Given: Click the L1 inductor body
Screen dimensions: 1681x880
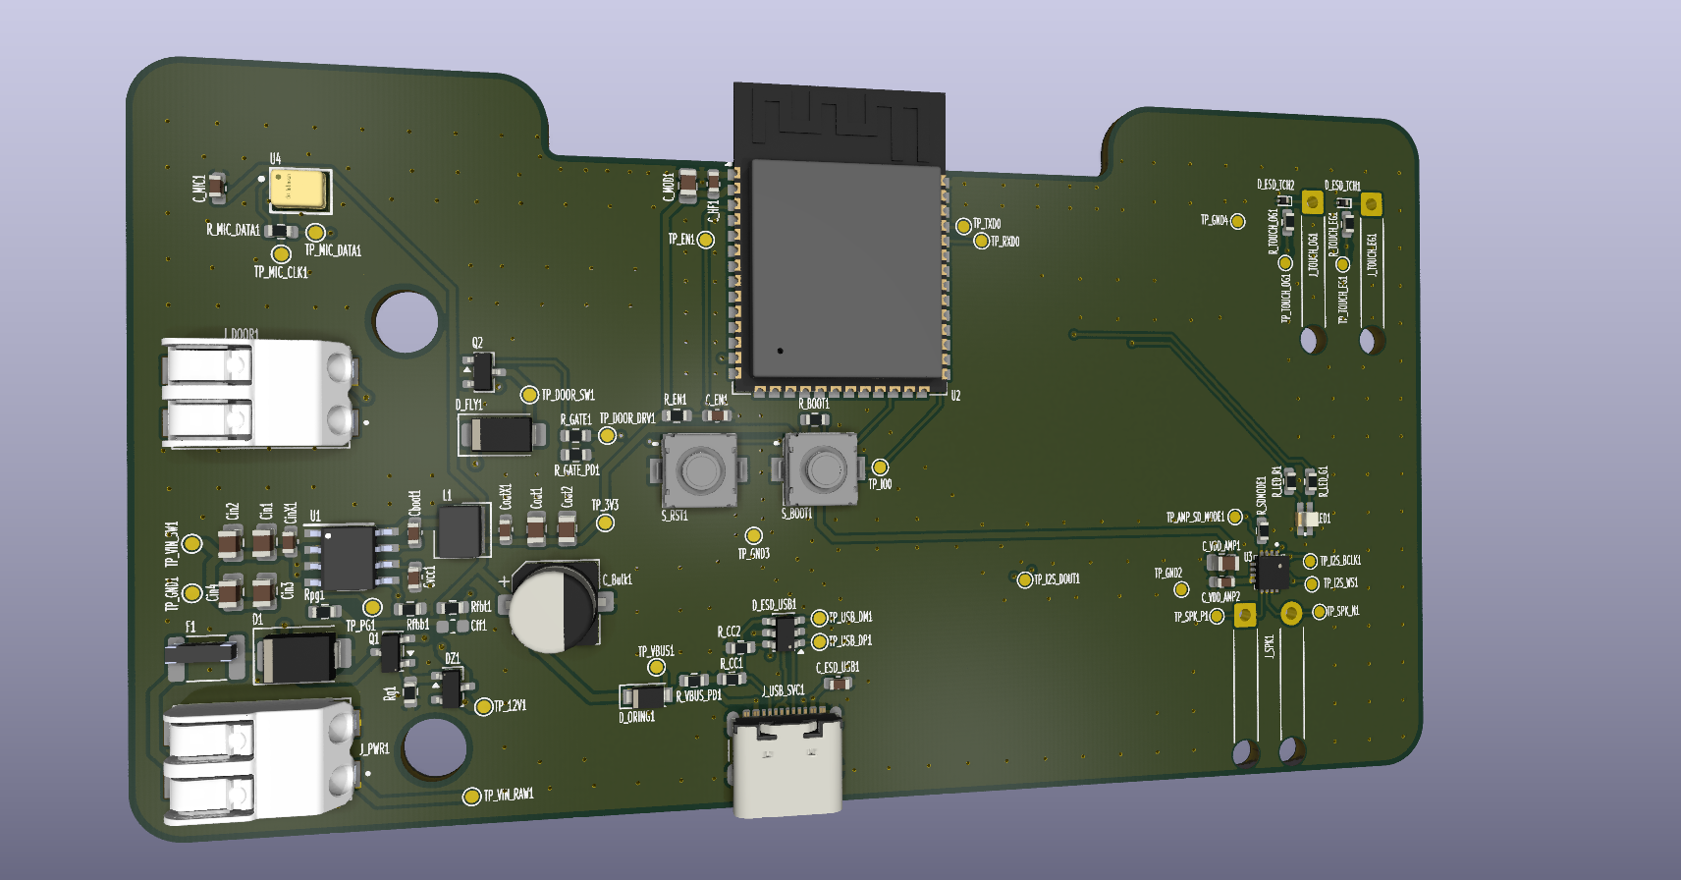Looking at the screenshot, I should pyautogui.click(x=461, y=531).
